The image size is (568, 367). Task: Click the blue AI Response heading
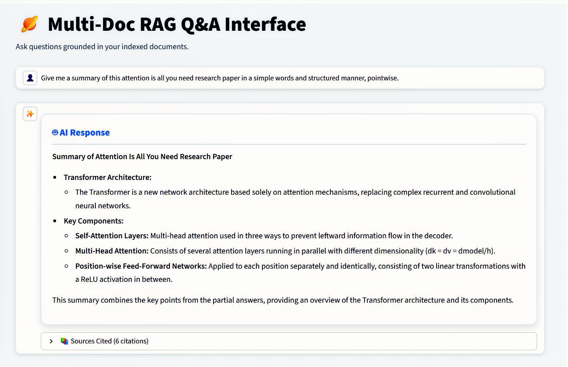(x=85, y=133)
